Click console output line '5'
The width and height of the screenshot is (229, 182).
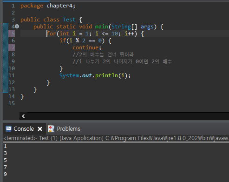click(x=6, y=160)
